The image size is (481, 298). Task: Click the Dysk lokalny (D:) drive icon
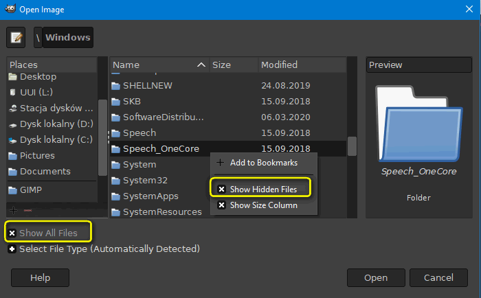pyautogui.click(x=12, y=124)
